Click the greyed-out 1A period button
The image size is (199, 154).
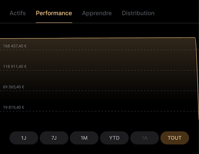[144, 138]
